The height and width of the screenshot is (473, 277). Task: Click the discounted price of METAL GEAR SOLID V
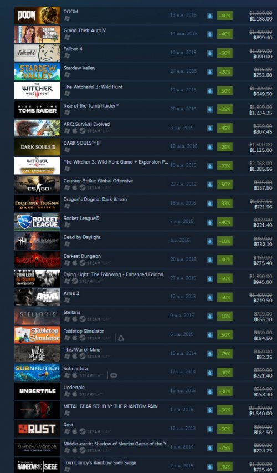pyautogui.click(x=261, y=413)
